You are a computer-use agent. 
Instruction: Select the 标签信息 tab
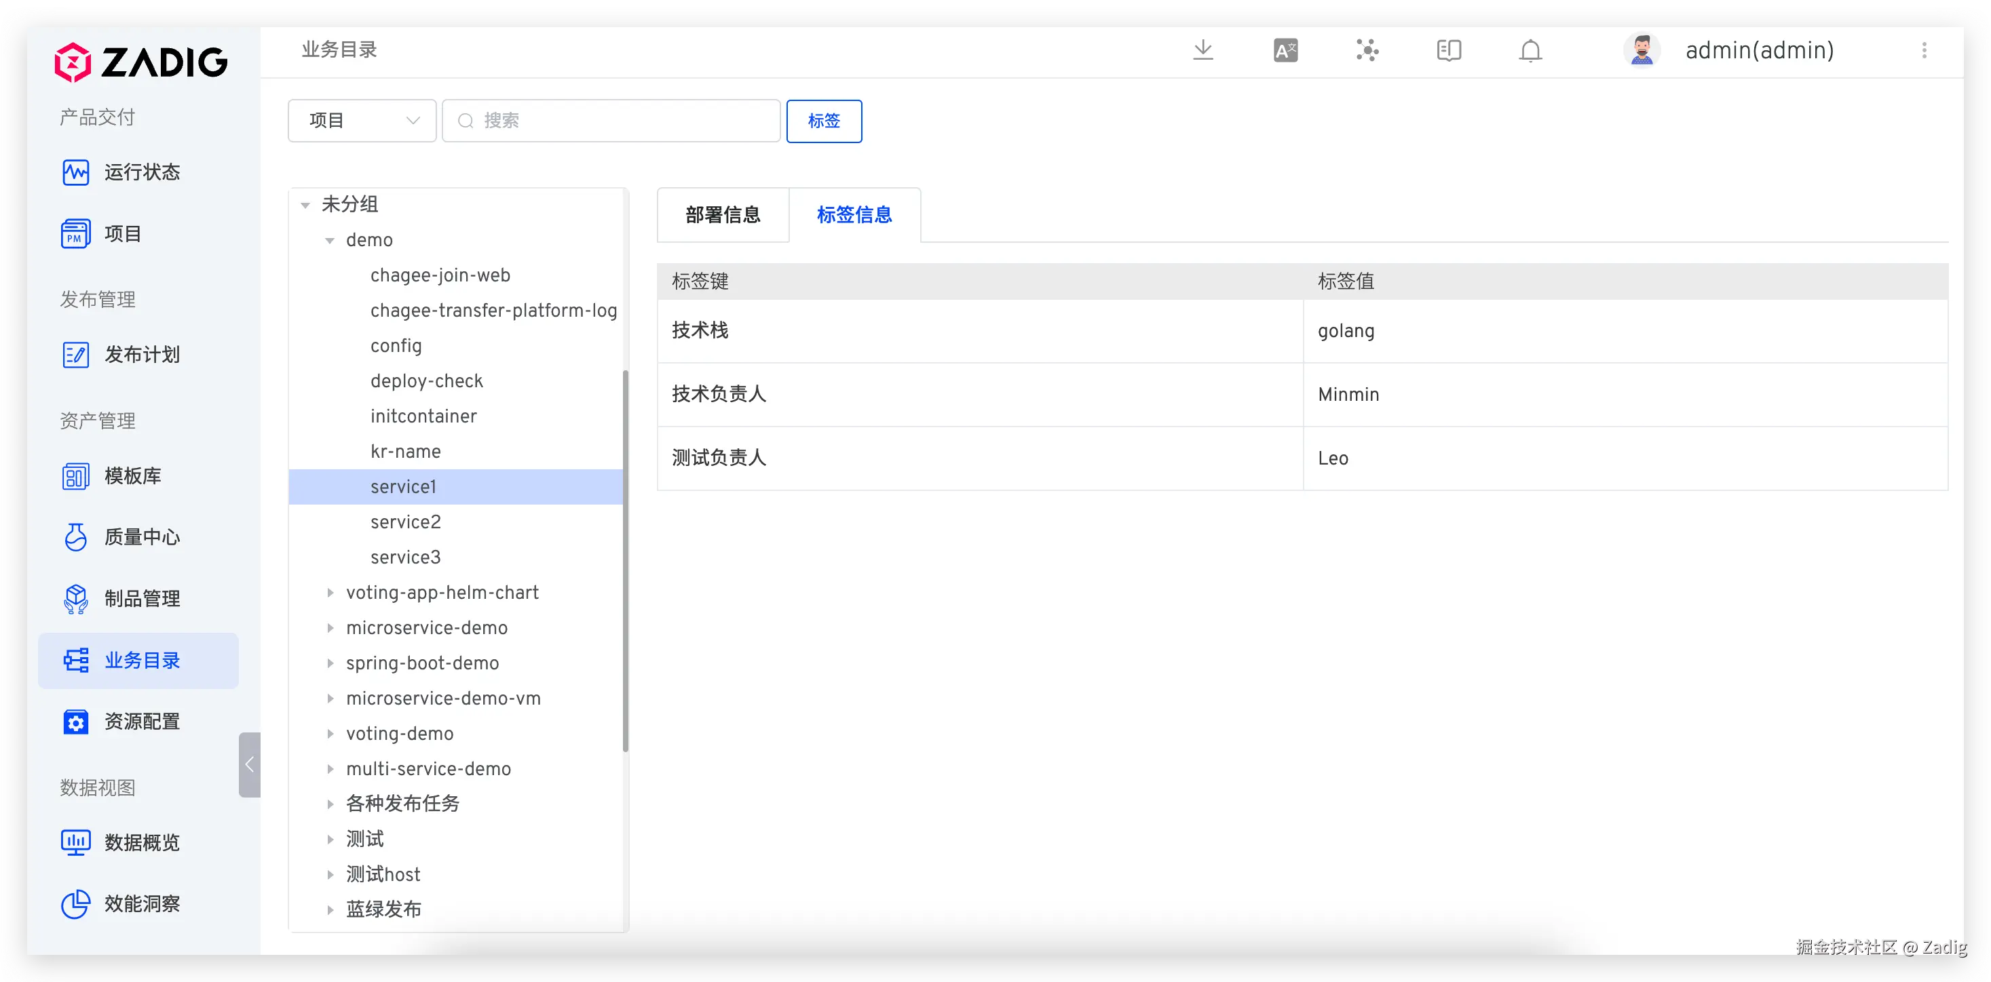click(x=854, y=215)
